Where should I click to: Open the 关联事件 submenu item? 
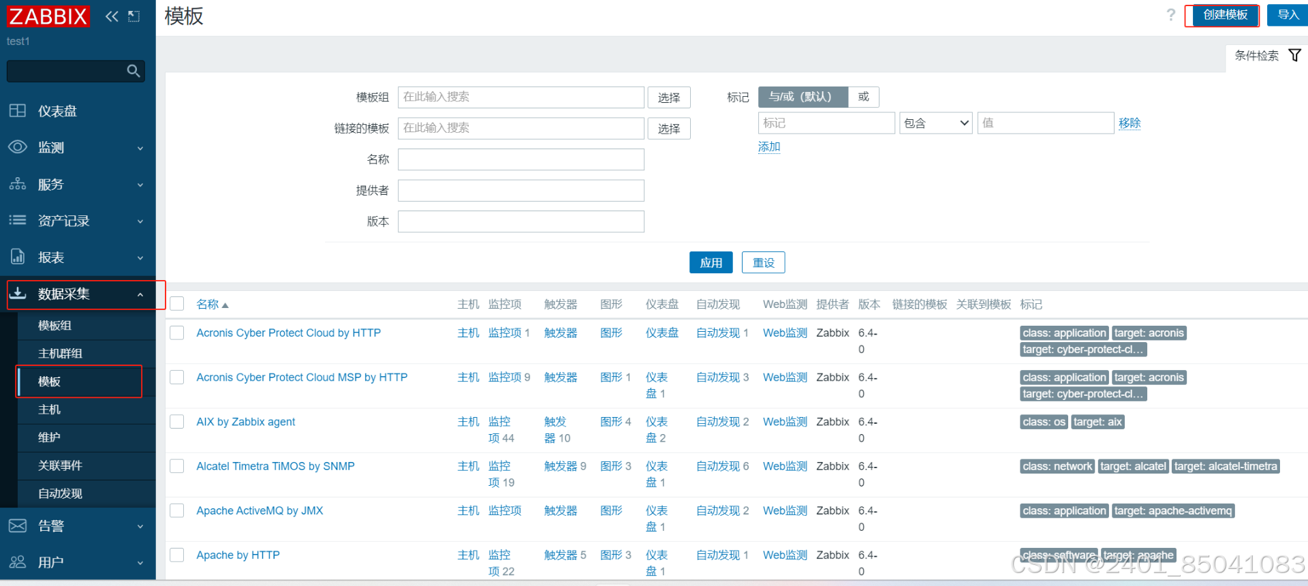click(60, 465)
